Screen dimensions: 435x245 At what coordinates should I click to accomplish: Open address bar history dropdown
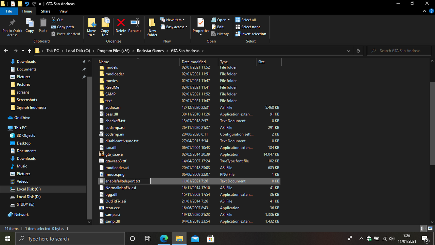pyautogui.click(x=349, y=51)
